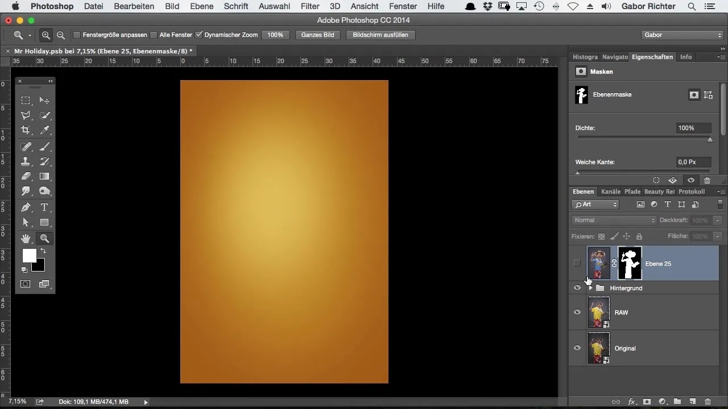
Task: Select the Crop tool
Action: point(26,130)
